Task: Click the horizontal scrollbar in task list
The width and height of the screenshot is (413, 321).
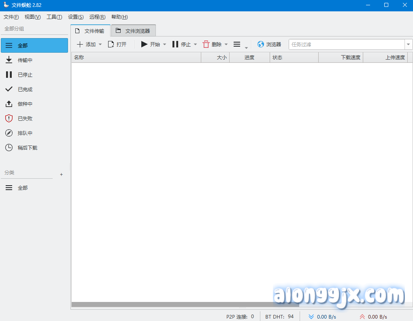Action: [185, 304]
